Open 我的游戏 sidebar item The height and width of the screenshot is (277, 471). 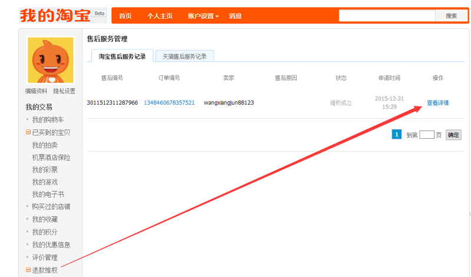click(45, 182)
